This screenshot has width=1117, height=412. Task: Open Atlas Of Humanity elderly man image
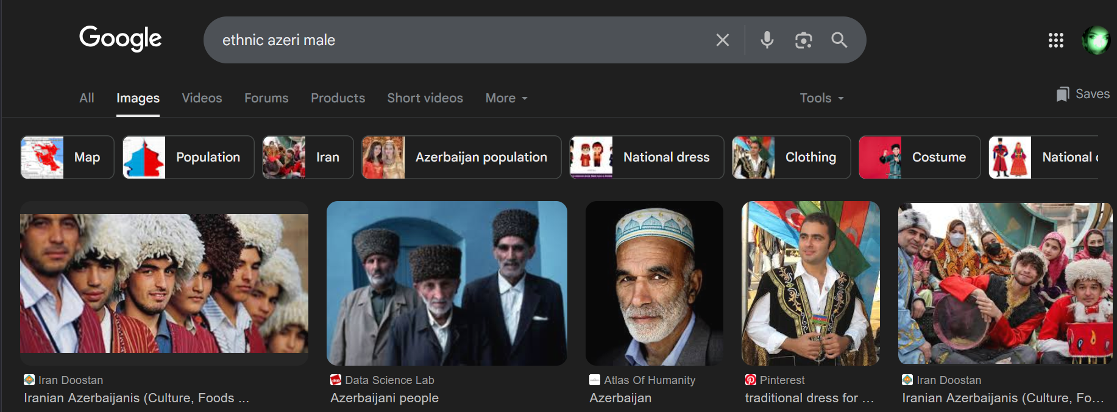click(x=654, y=283)
